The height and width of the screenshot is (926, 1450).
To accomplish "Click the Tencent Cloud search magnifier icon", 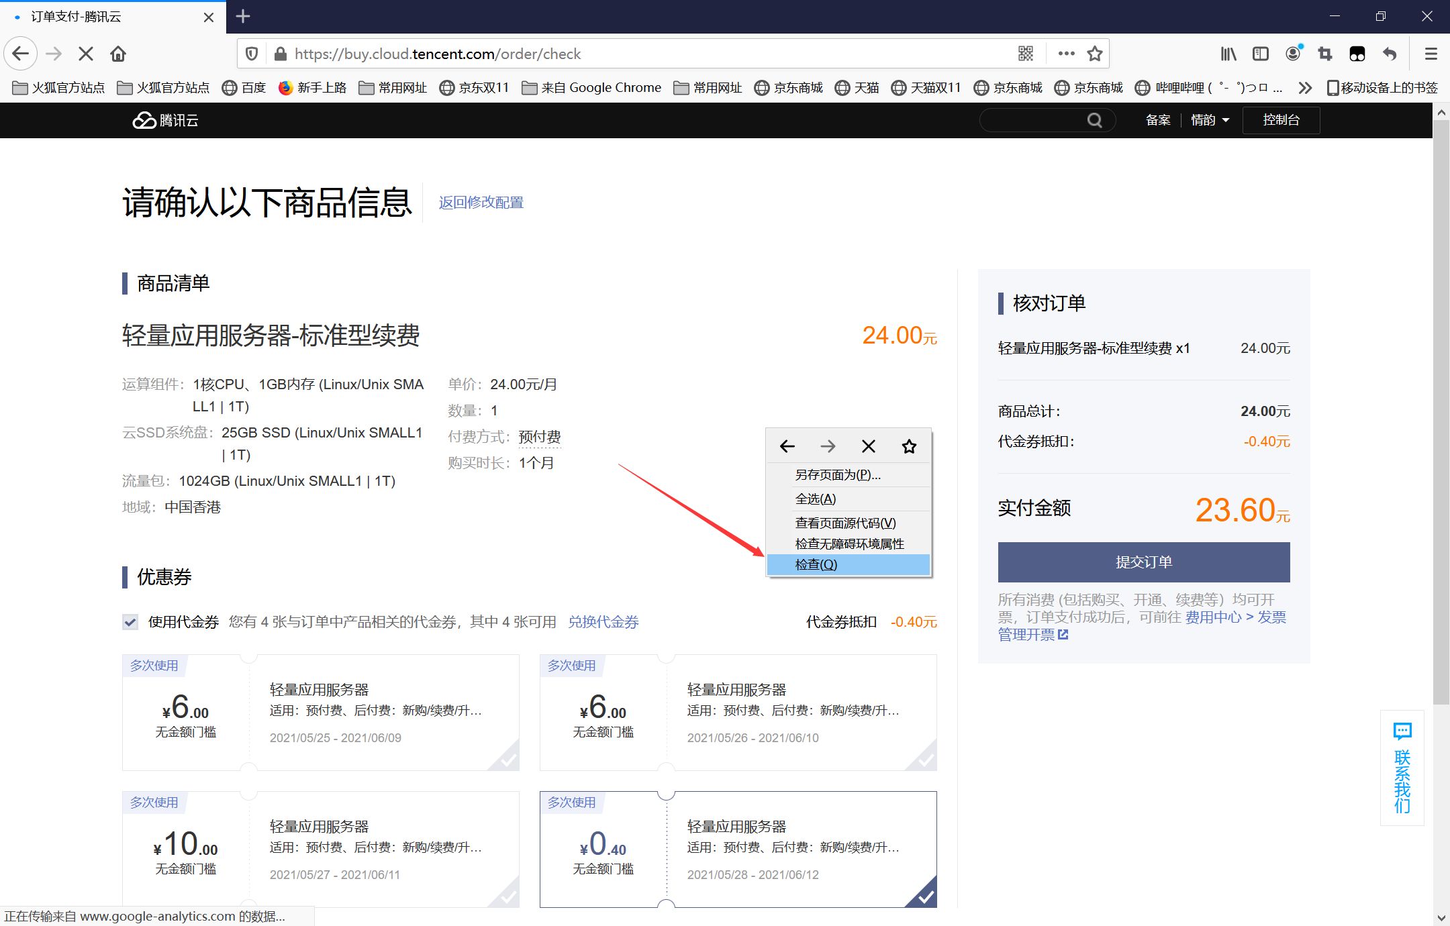I will point(1094,120).
